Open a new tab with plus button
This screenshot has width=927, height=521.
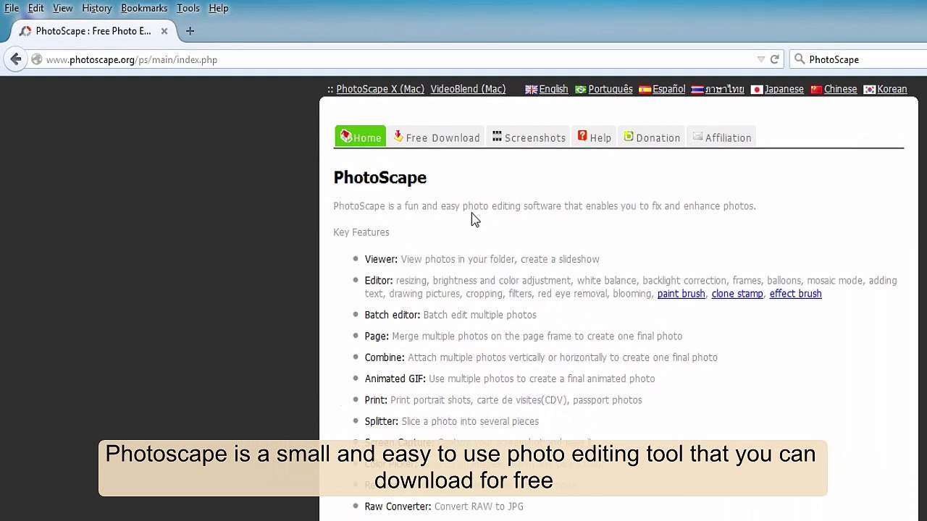click(190, 31)
